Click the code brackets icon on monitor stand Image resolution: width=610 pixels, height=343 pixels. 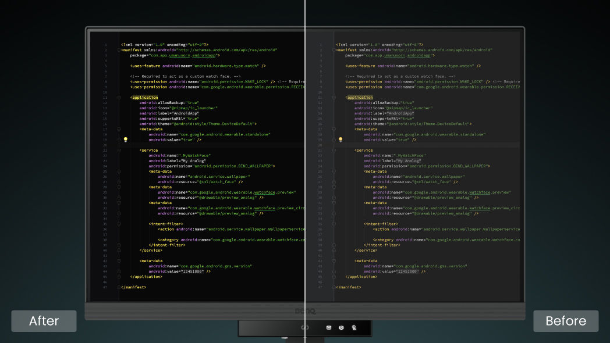[x=304, y=327]
